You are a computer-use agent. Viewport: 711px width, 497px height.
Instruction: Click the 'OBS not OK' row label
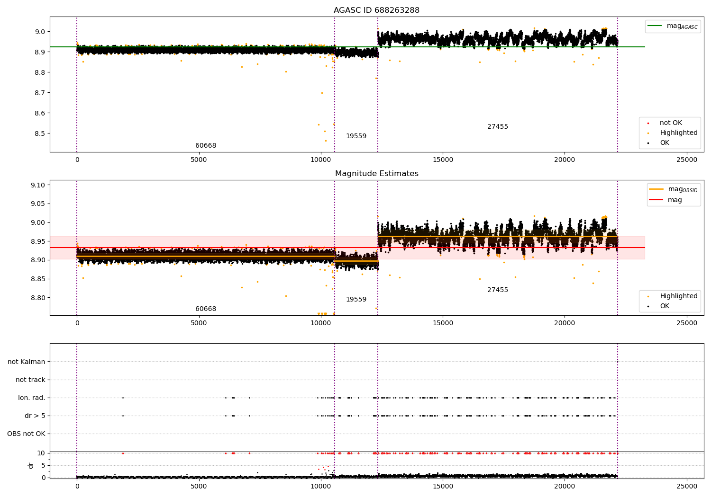point(27,434)
